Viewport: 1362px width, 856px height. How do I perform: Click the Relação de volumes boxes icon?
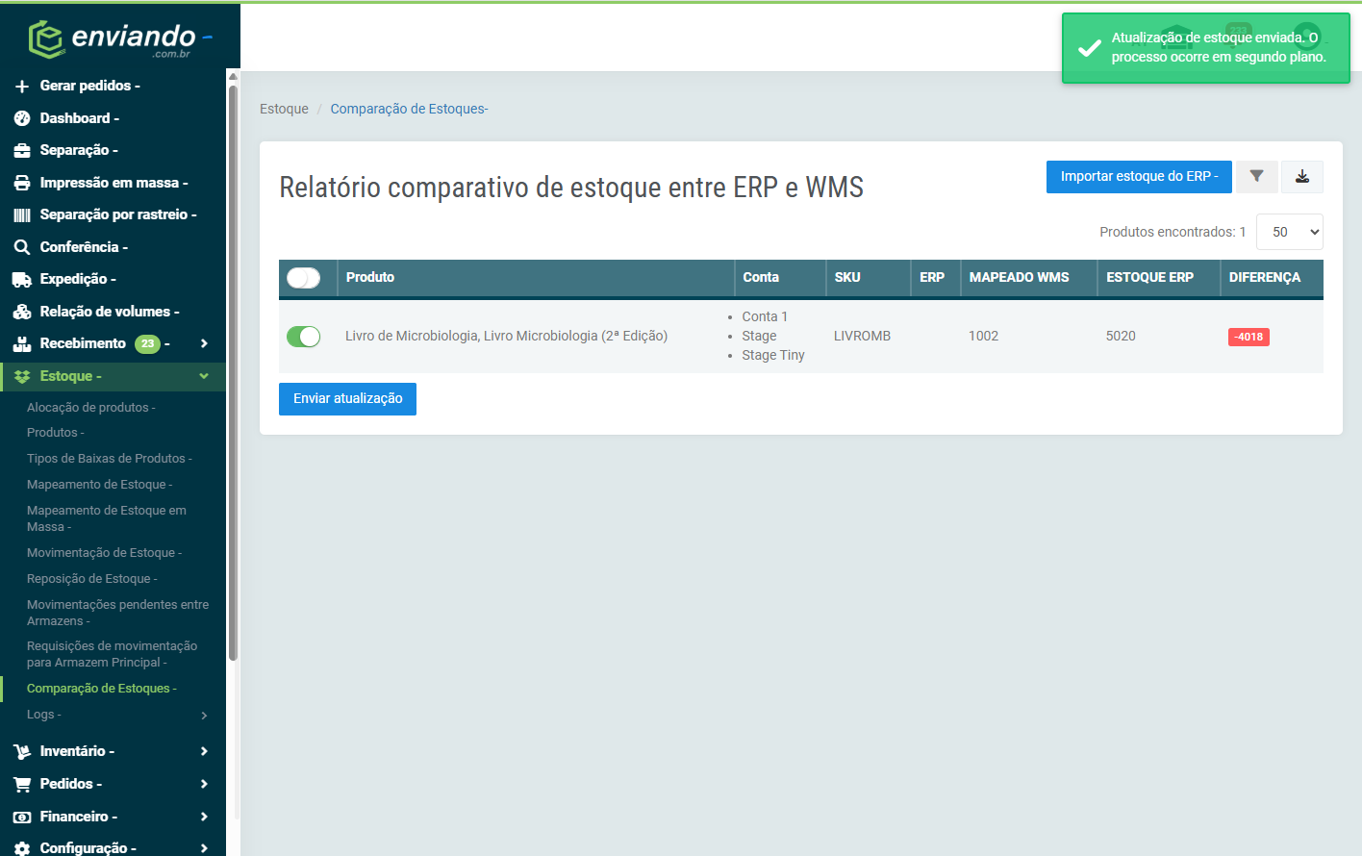[x=22, y=312]
